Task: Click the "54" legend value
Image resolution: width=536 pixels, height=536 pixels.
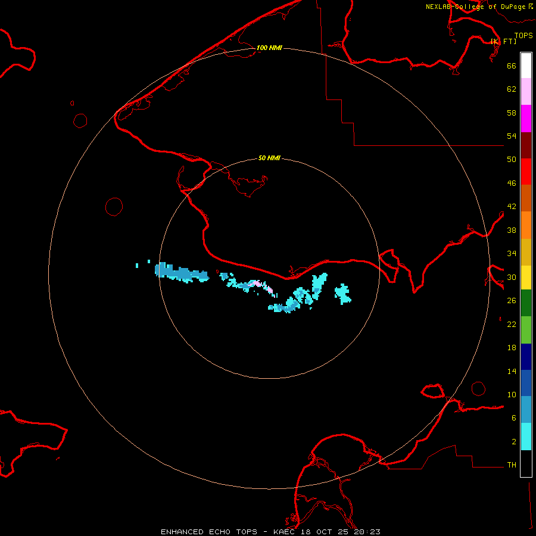Action: 512,136
